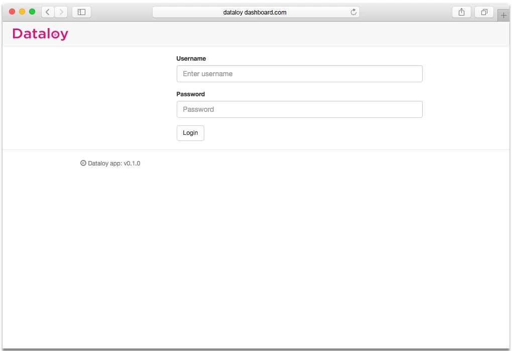This screenshot has width=512, height=351.
Task: Open the Share menu icon
Action: point(461,12)
